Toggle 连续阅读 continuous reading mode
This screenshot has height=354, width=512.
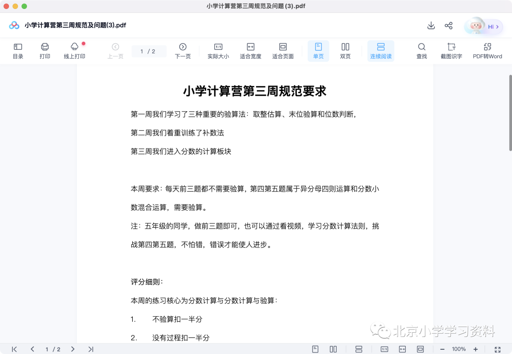pos(381,51)
